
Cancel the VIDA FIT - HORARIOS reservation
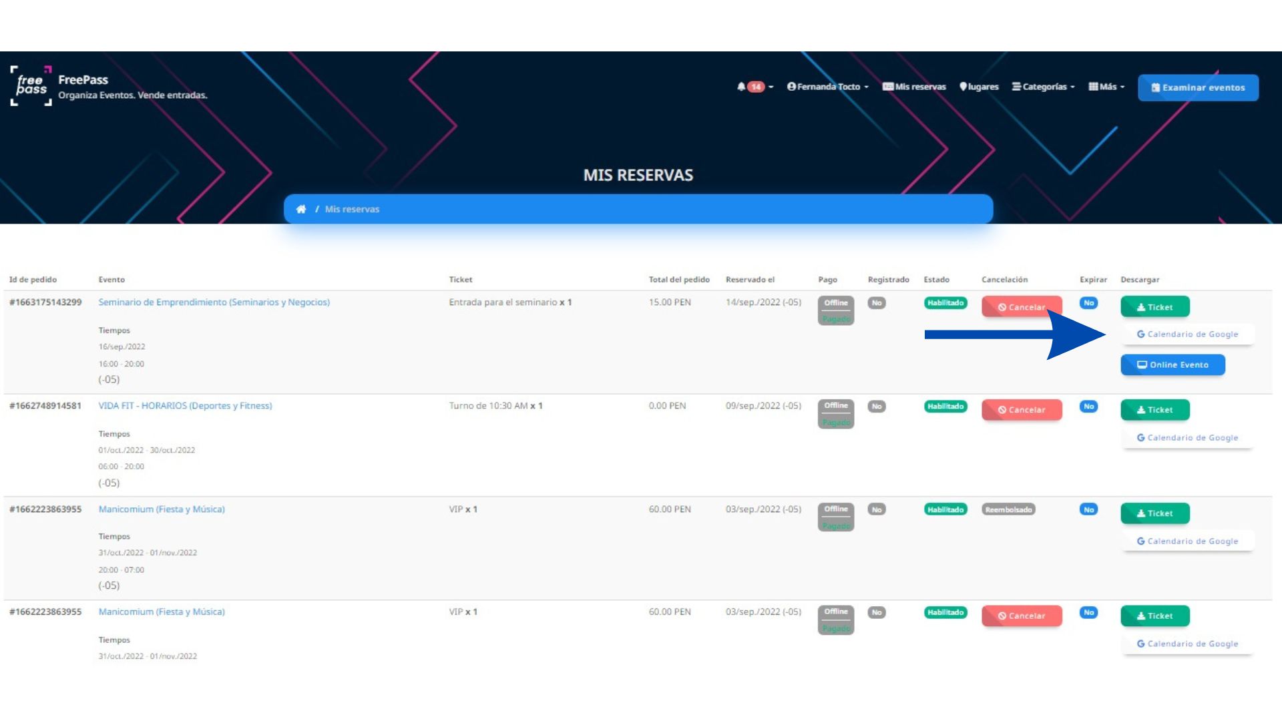tap(1021, 410)
